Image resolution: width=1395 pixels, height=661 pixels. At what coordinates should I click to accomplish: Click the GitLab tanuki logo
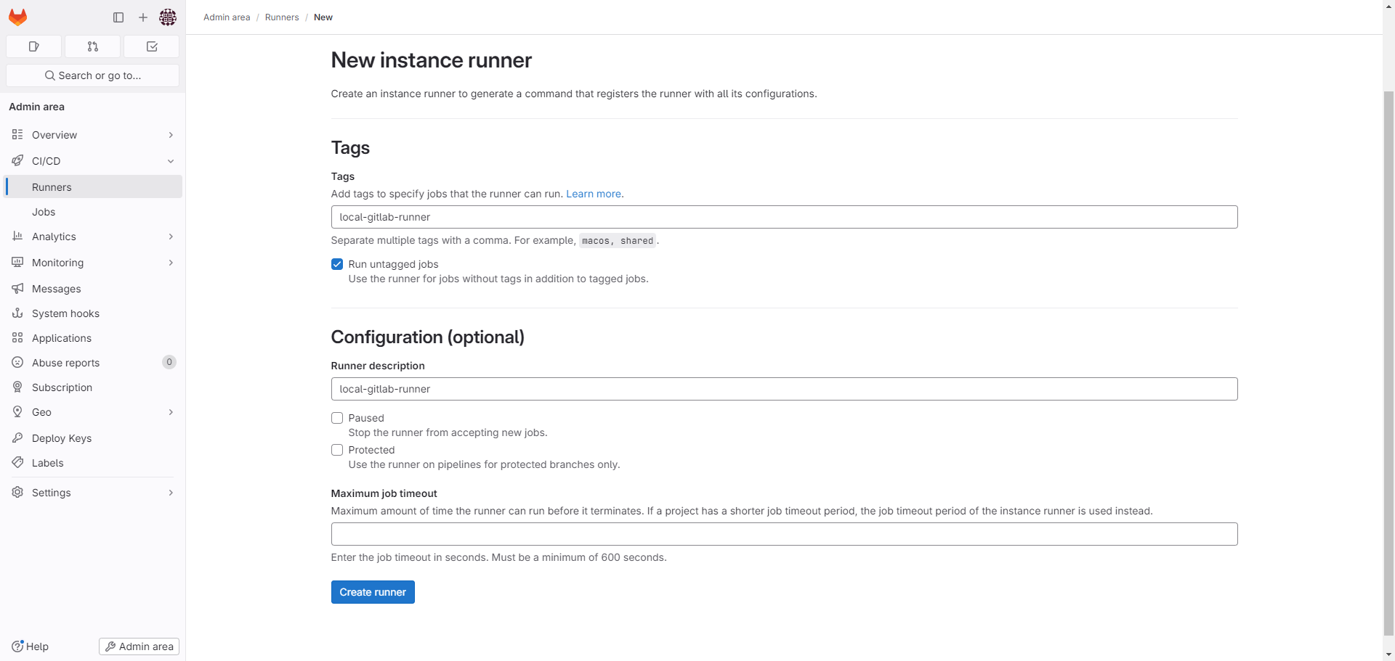coord(17,17)
